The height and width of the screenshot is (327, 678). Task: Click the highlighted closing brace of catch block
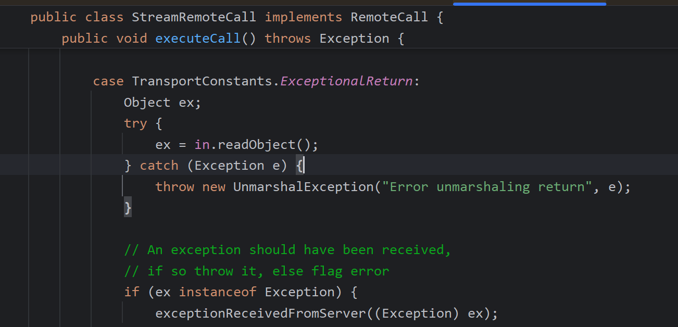coord(128,208)
